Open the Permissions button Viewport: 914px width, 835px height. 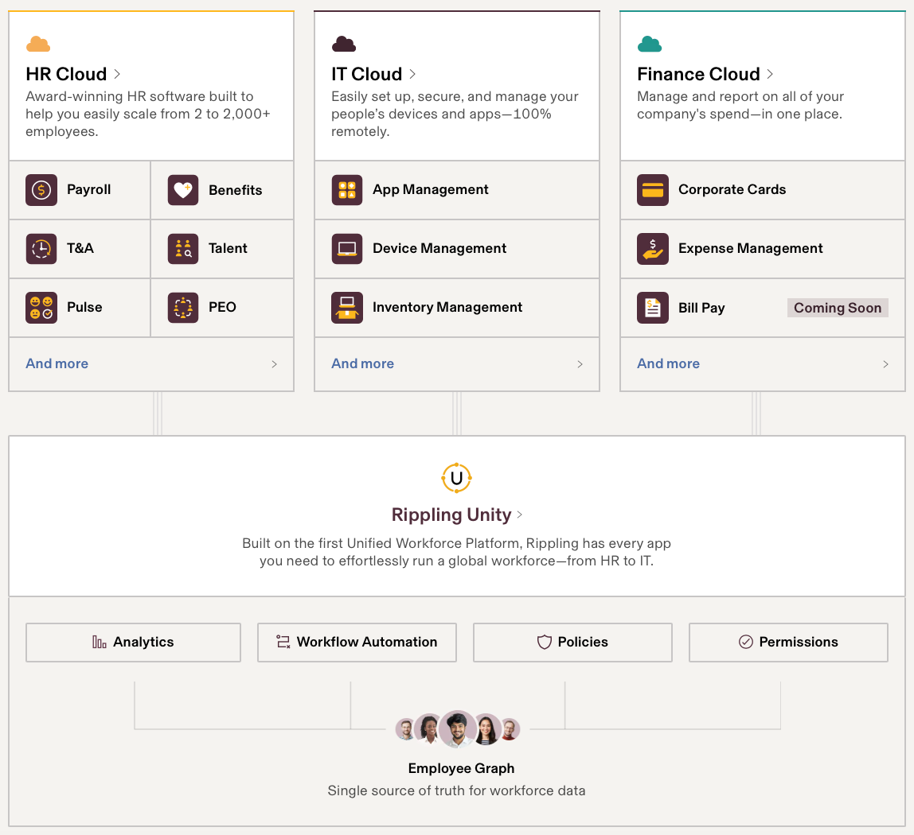coord(788,643)
